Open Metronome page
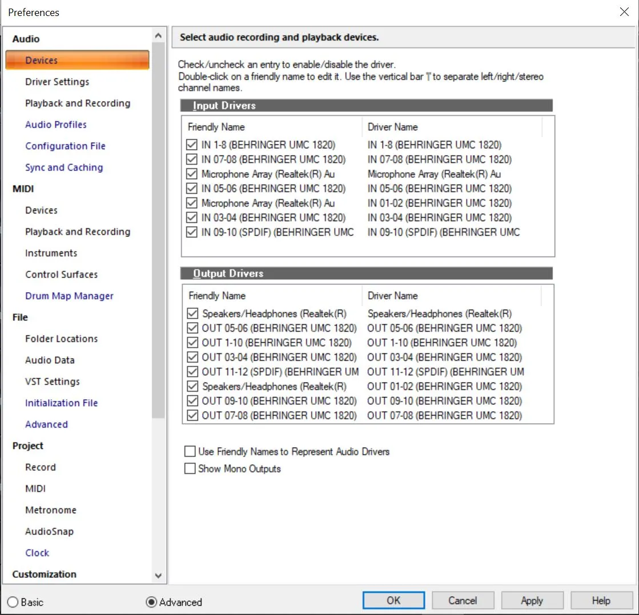 pos(50,510)
